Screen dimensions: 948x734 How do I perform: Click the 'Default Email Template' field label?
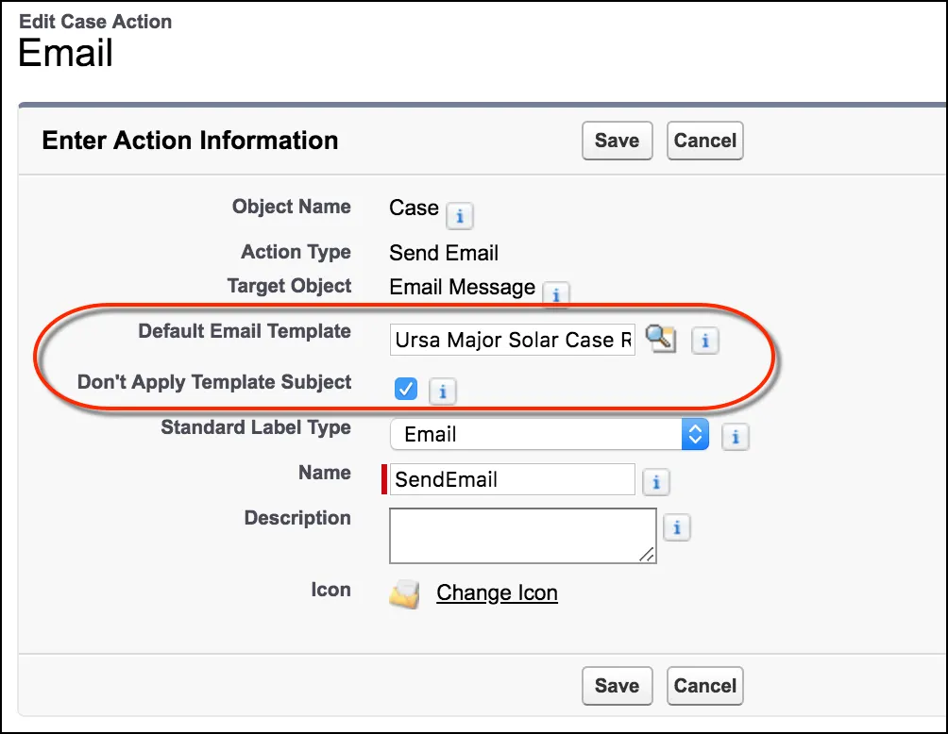click(x=245, y=332)
